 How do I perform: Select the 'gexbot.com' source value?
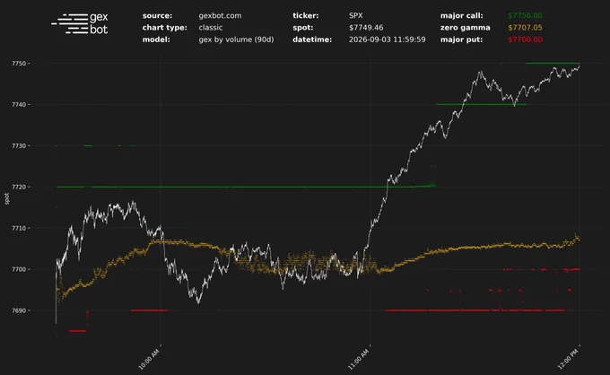click(220, 15)
